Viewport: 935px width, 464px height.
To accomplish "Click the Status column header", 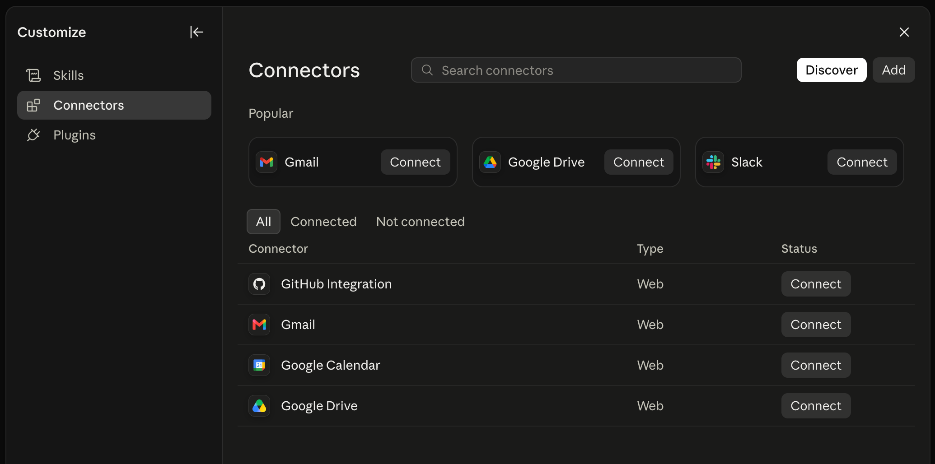I will (799, 249).
